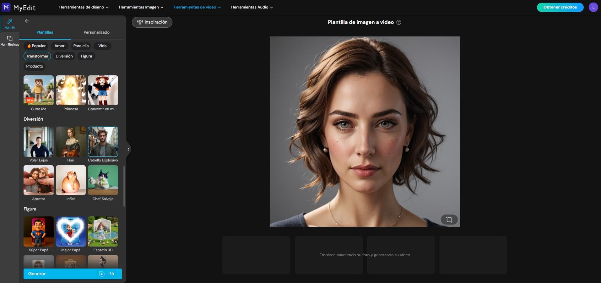Collapse the left templates panel

tap(128, 149)
